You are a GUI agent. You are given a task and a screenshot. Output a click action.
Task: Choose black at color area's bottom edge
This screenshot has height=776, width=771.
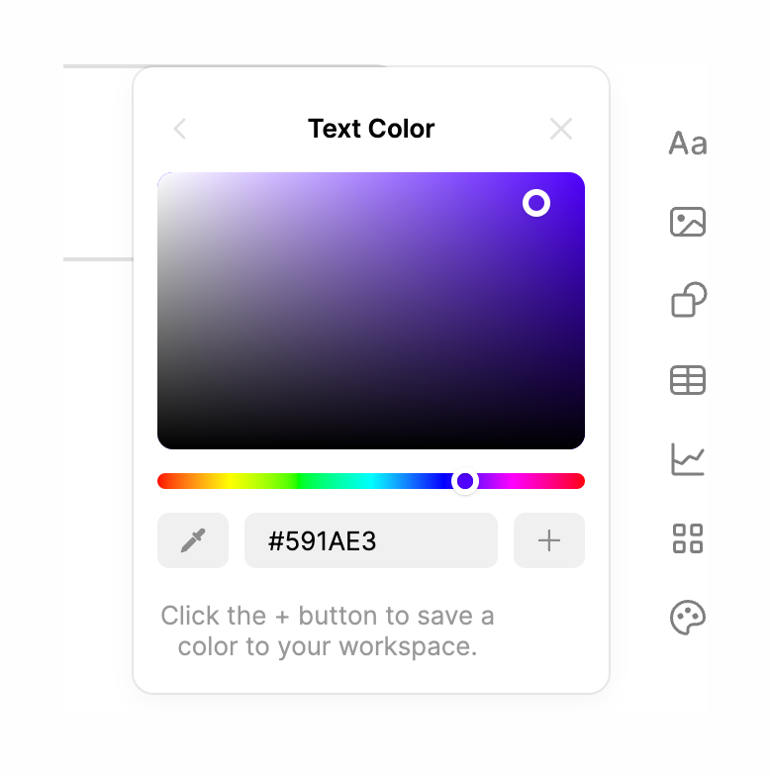click(x=371, y=443)
